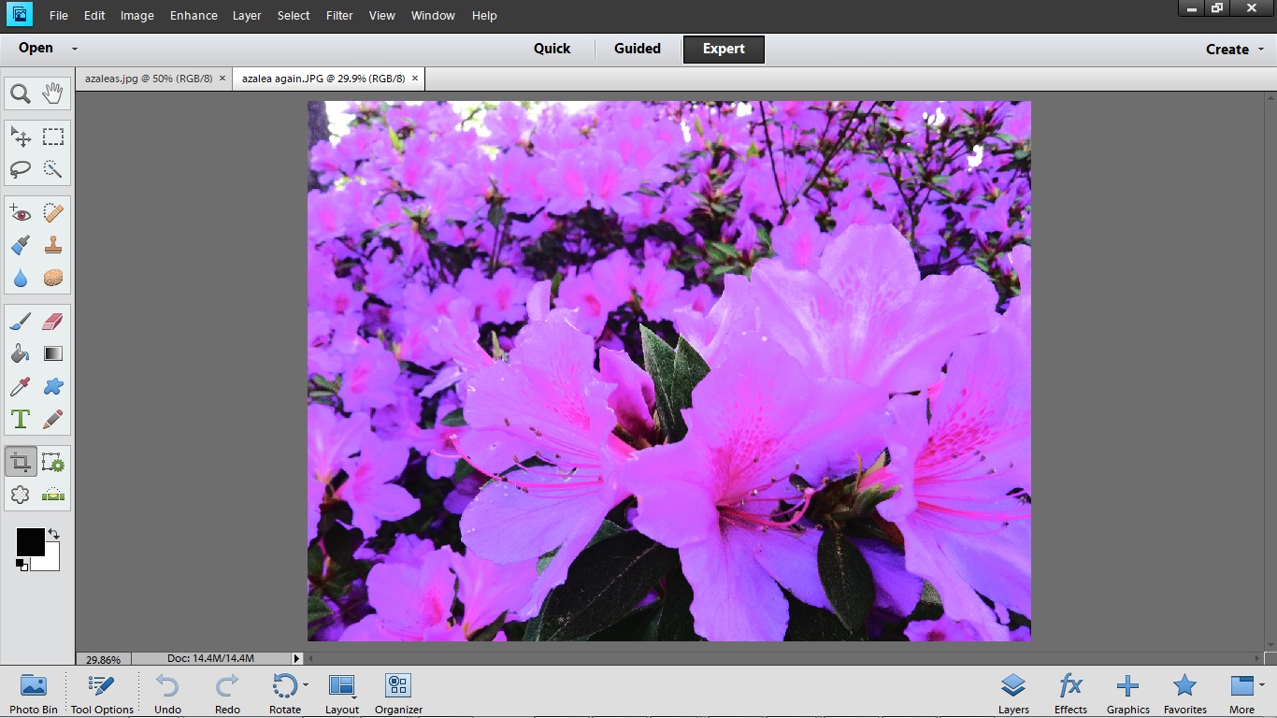Select the Cookie Cutter tool
The height and width of the screenshot is (718, 1277).
pyautogui.click(x=21, y=494)
